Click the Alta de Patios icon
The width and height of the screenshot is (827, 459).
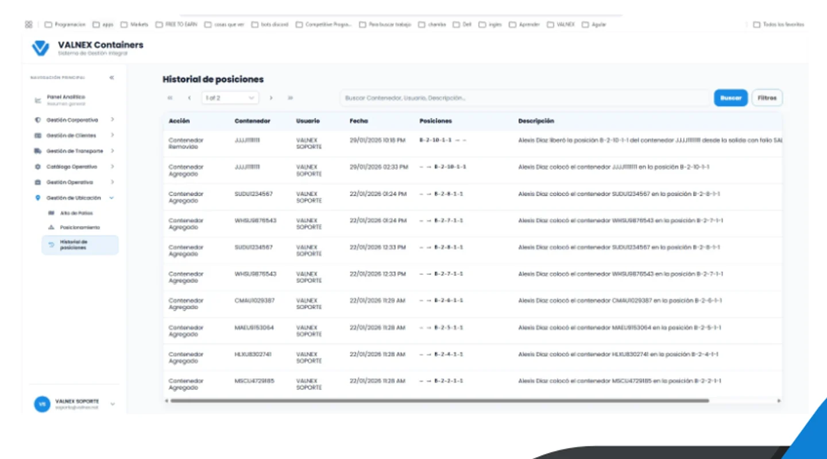51,213
